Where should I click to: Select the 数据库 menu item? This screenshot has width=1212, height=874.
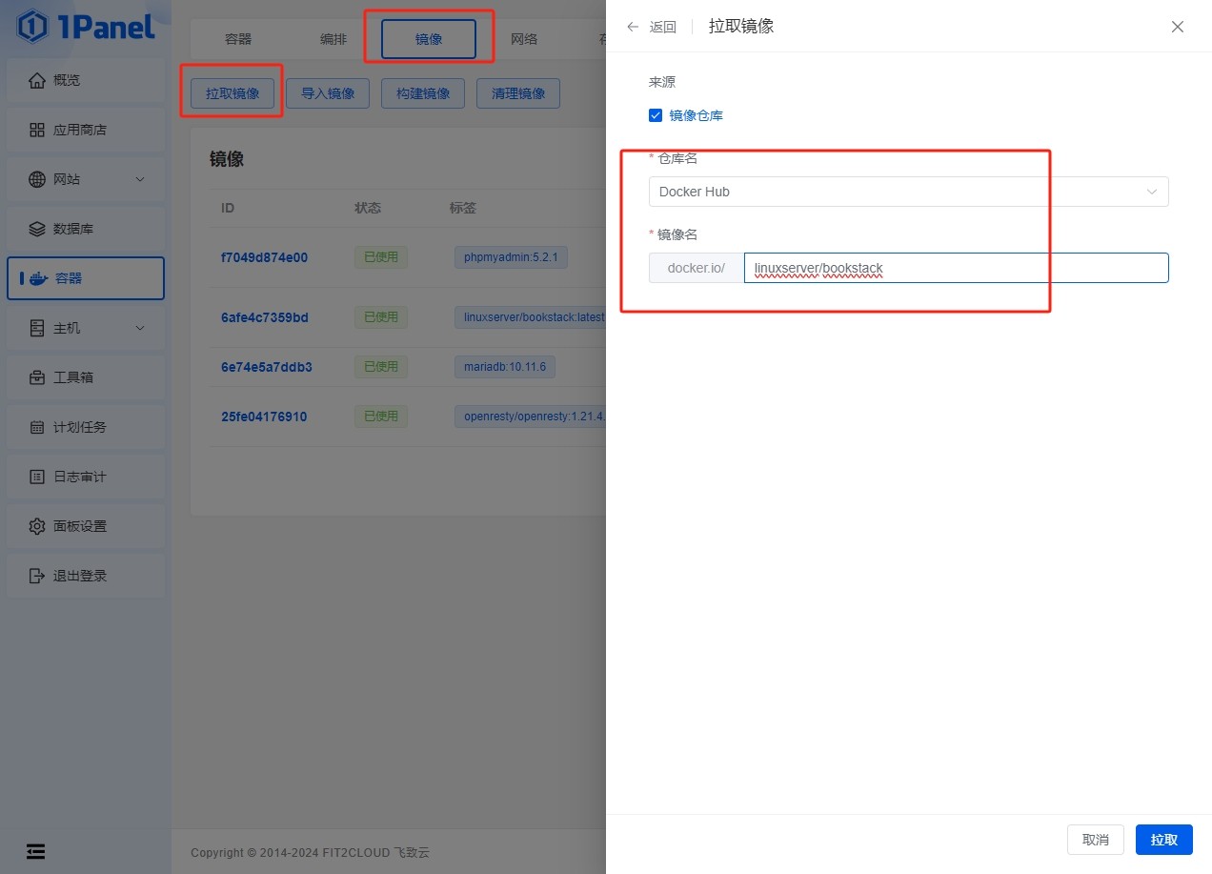[x=86, y=229]
